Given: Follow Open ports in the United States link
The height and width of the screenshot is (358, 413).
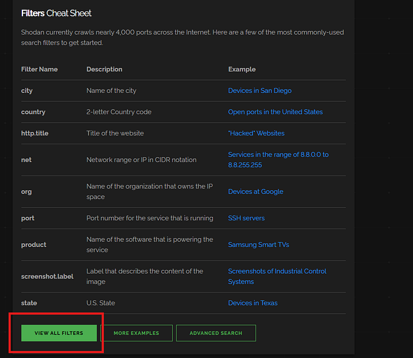Looking at the screenshot, I should click(276, 112).
